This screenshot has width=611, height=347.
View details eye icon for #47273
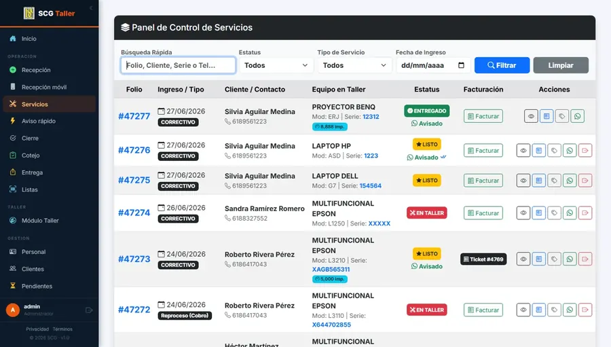523,259
